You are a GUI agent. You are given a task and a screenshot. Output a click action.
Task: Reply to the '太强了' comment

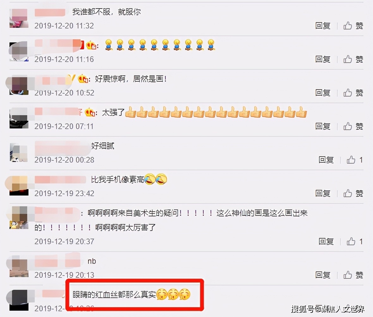pos(323,126)
